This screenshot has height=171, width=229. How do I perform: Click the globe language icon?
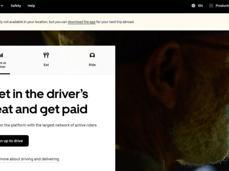point(193,6)
